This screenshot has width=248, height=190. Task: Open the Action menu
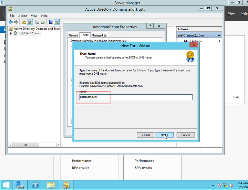(23, 16)
